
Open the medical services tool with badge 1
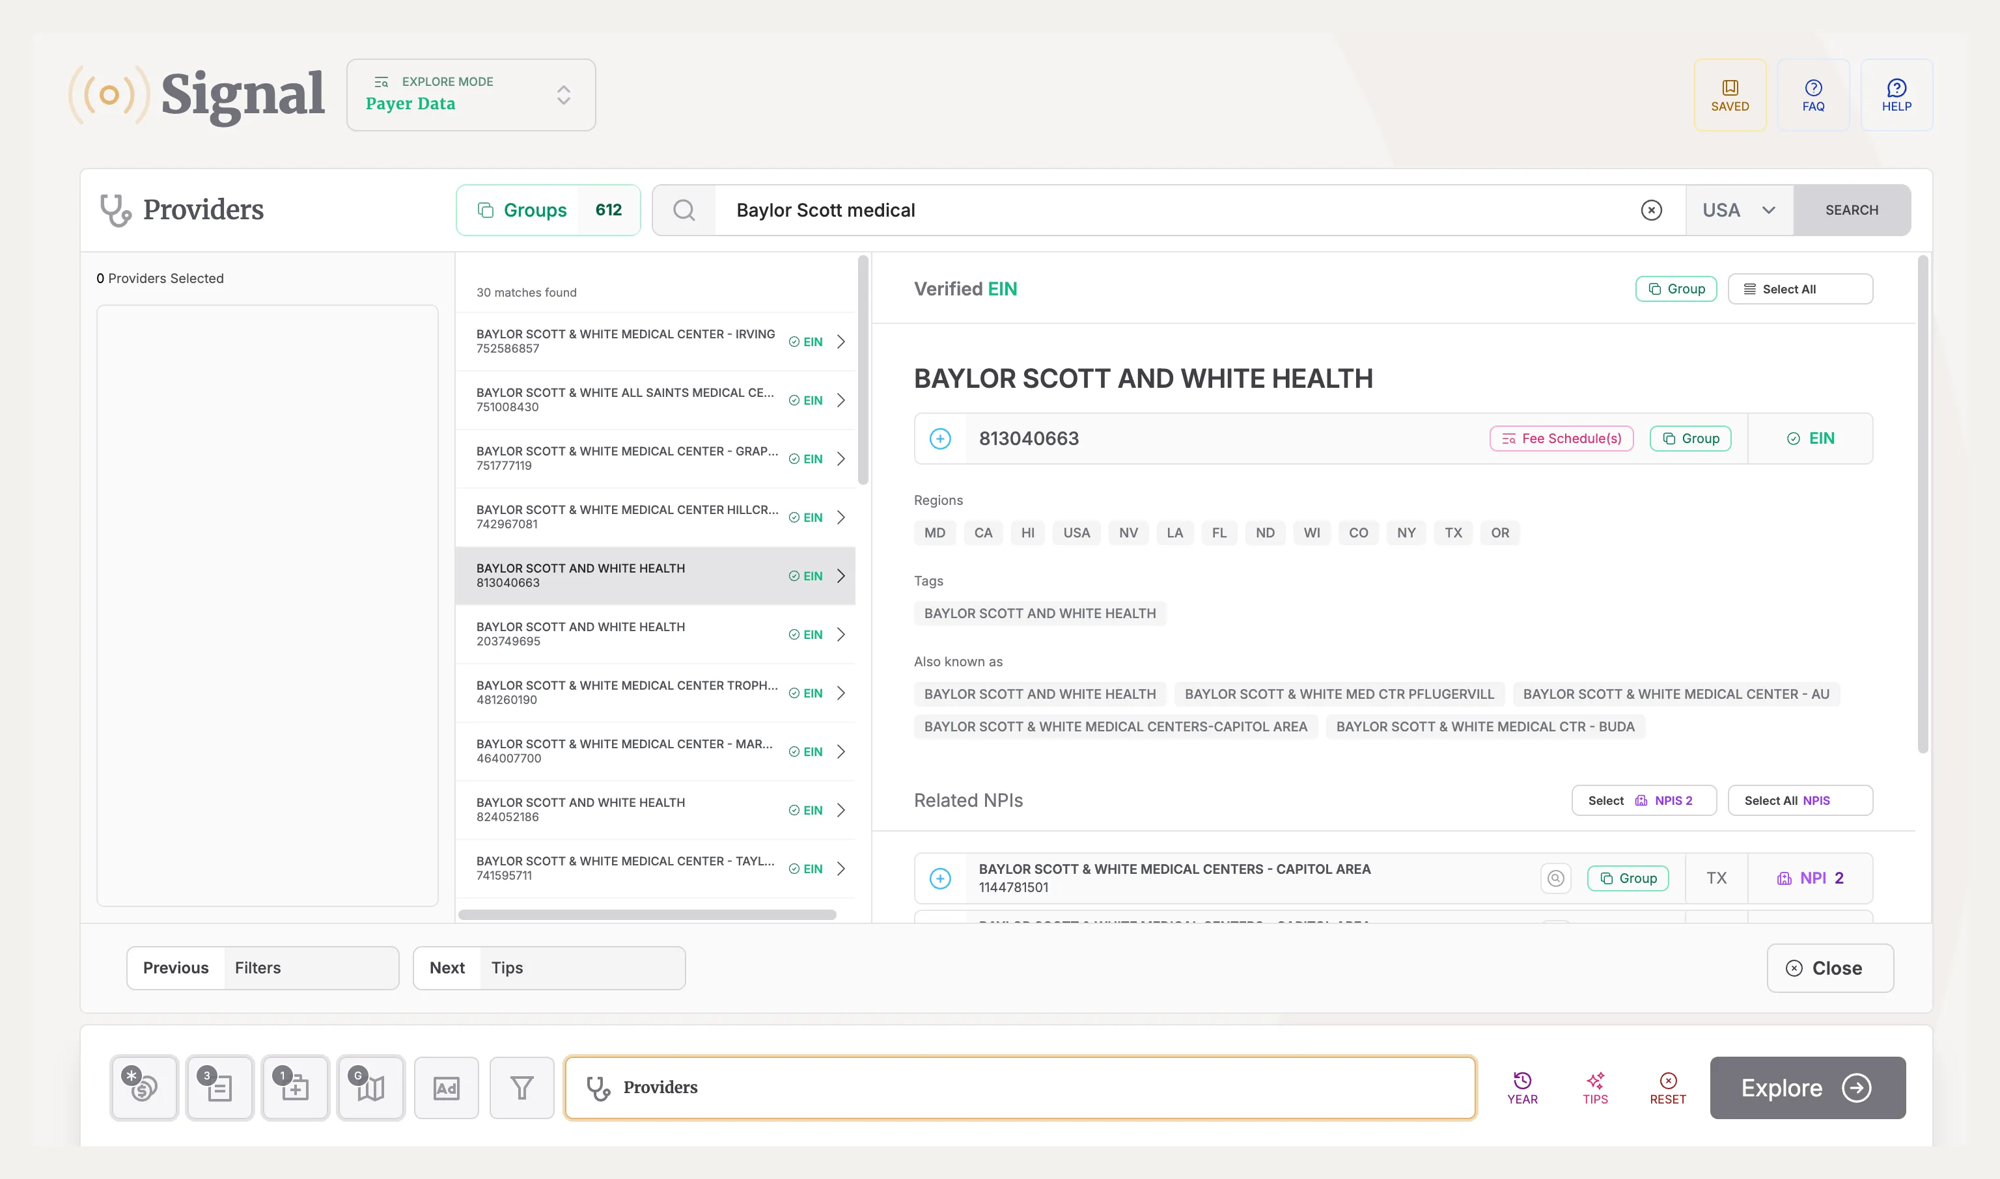(x=294, y=1088)
